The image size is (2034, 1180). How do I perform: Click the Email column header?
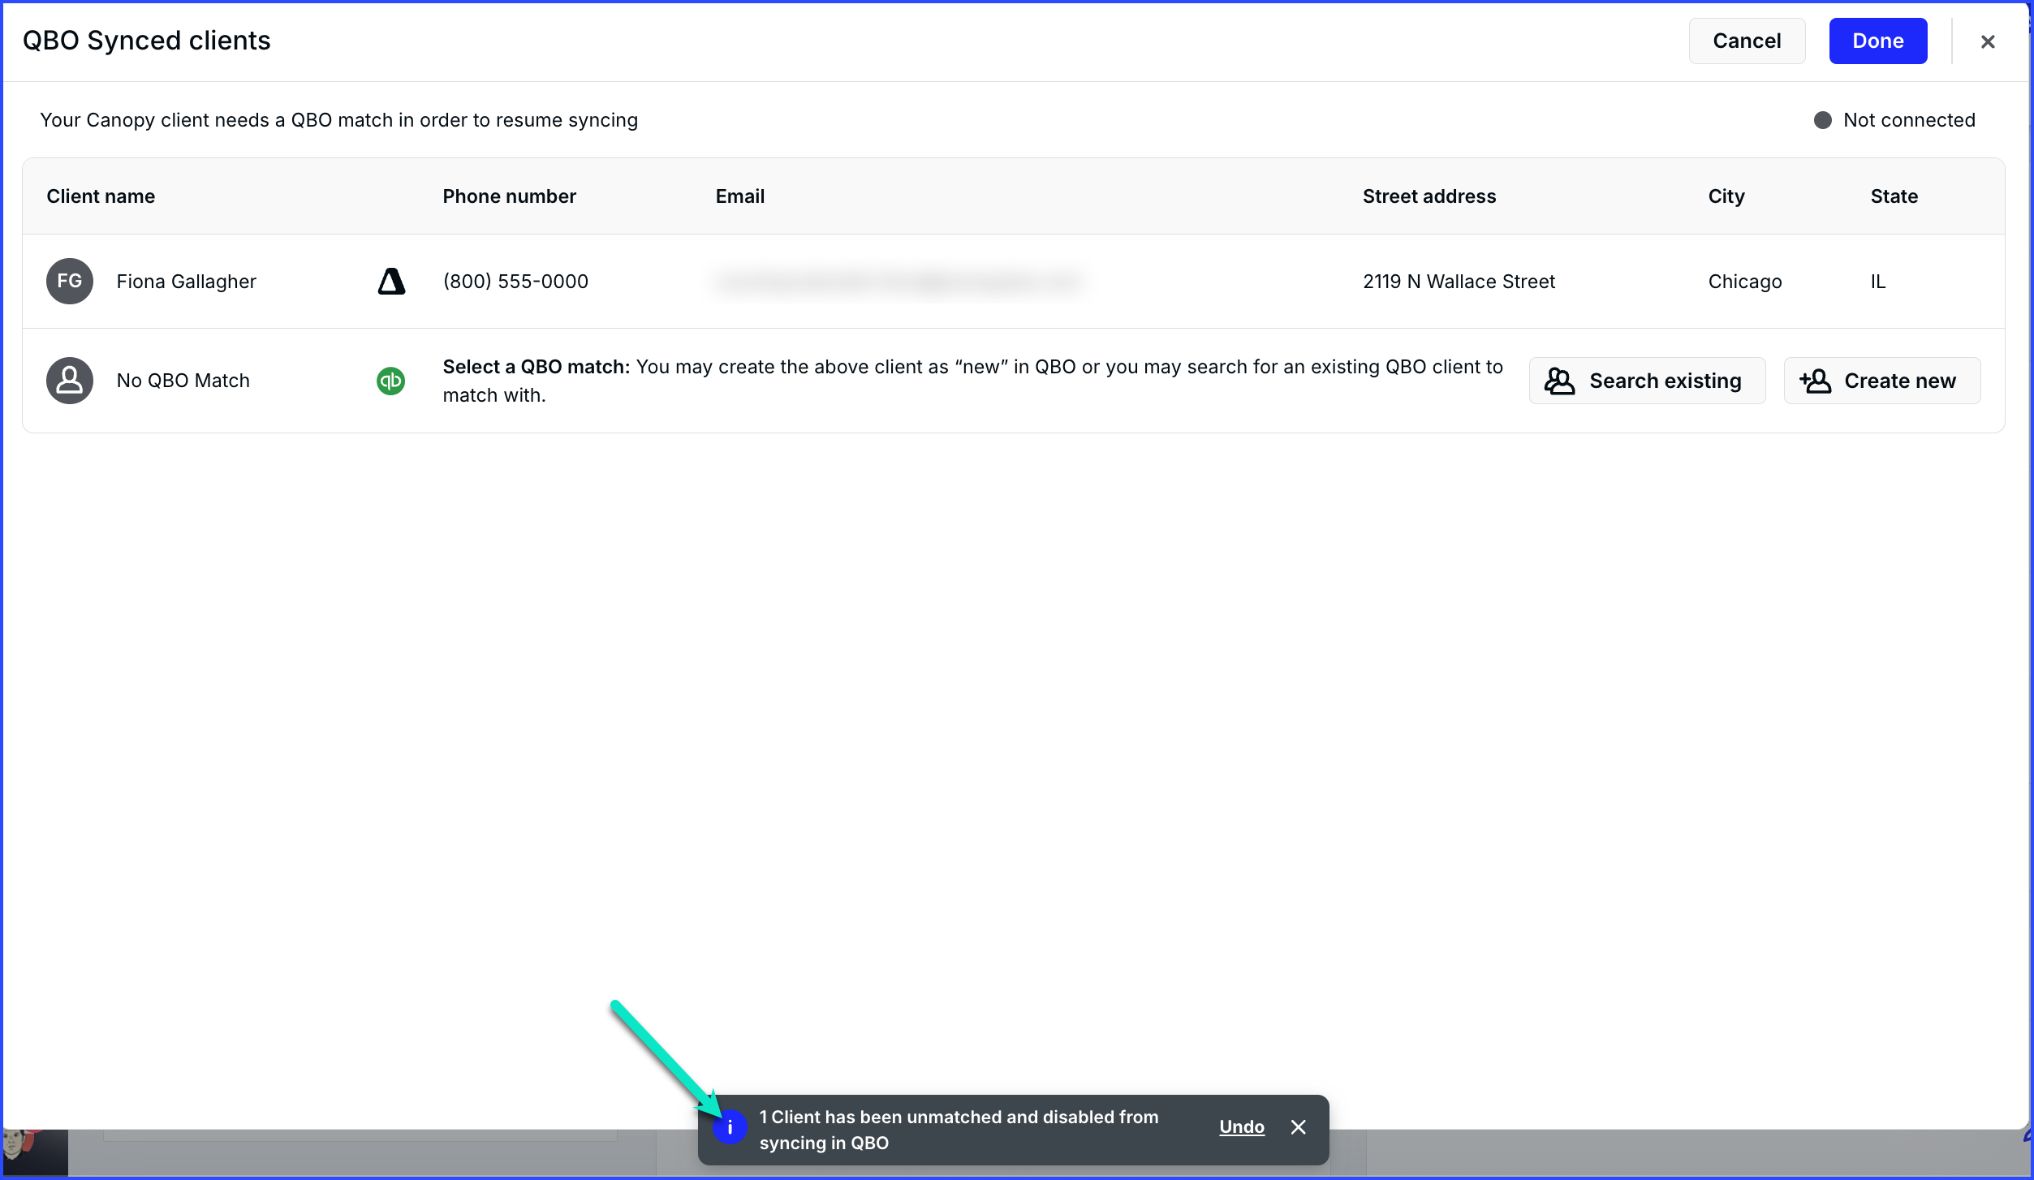pyautogui.click(x=740, y=196)
